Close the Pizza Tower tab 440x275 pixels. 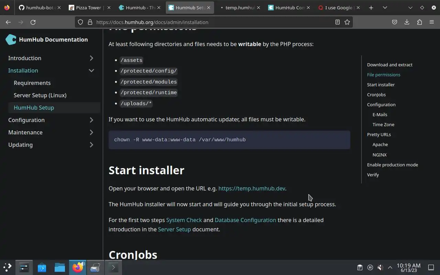109,8
